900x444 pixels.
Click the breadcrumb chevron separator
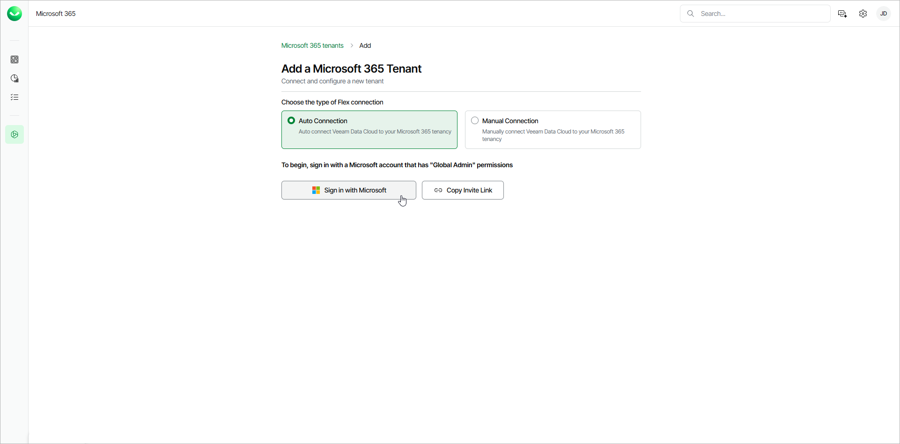pos(352,45)
